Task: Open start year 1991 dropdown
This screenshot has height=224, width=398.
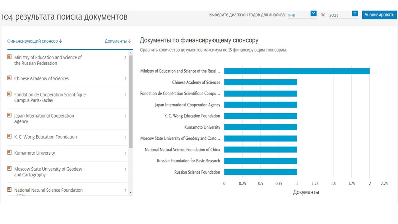Action: click(x=313, y=13)
